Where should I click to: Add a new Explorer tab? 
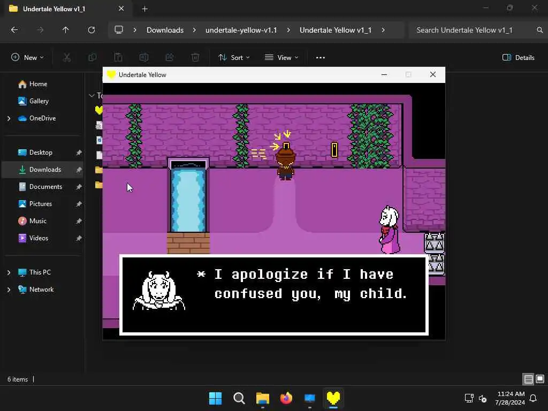pos(144,9)
